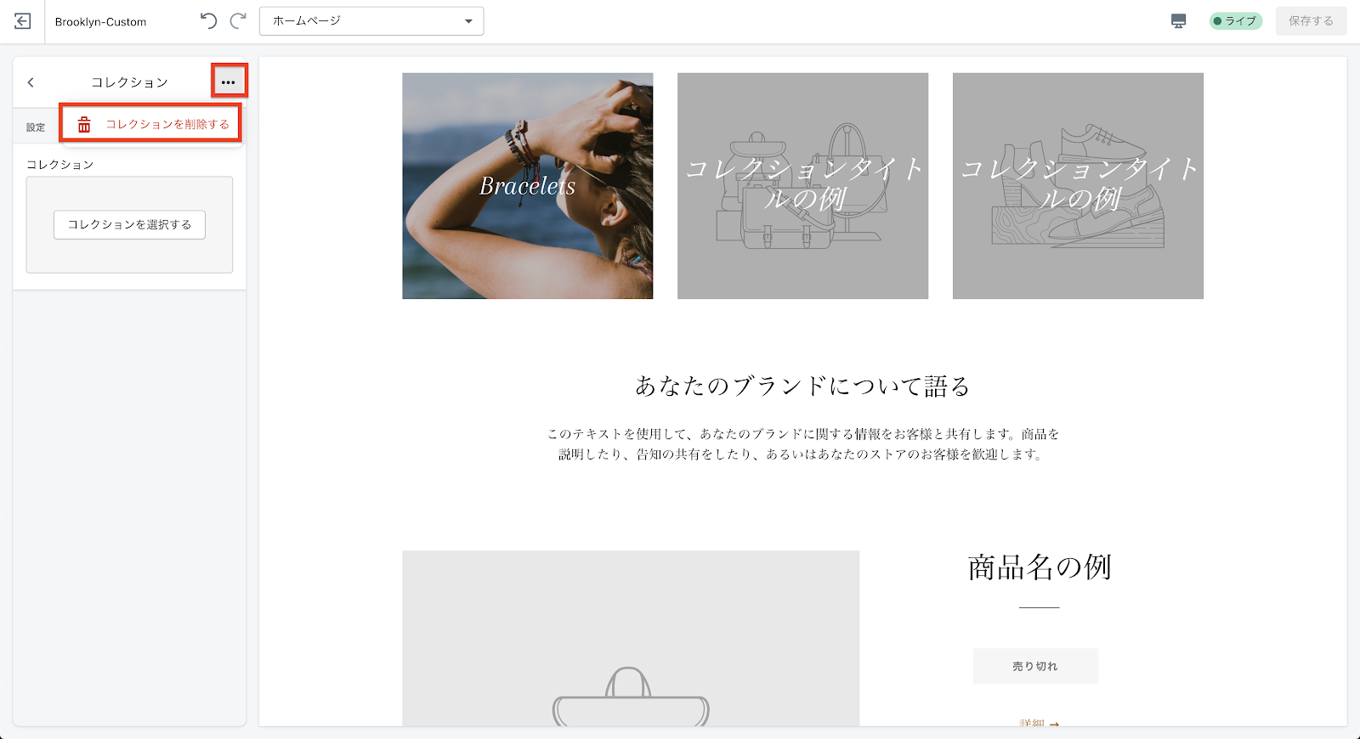Exit the theme editor via top-left icon
Viewport: 1360px width, 739px height.
(23, 21)
